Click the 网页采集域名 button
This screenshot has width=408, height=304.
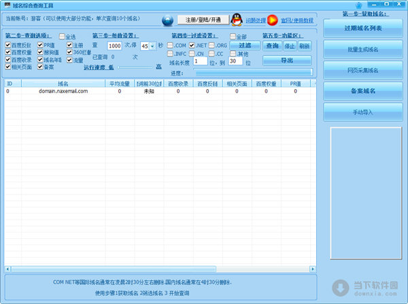(x=363, y=70)
